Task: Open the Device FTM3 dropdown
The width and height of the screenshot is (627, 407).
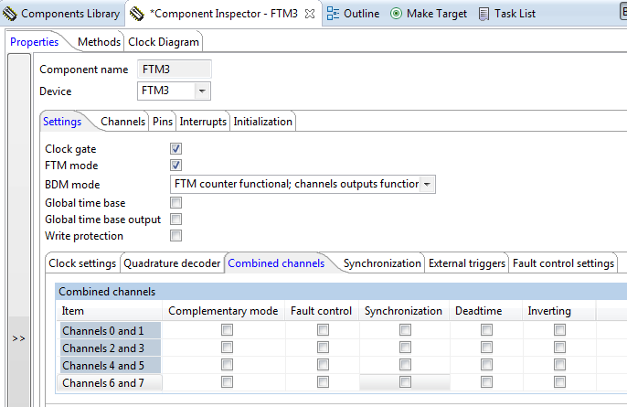Action: click(x=202, y=91)
